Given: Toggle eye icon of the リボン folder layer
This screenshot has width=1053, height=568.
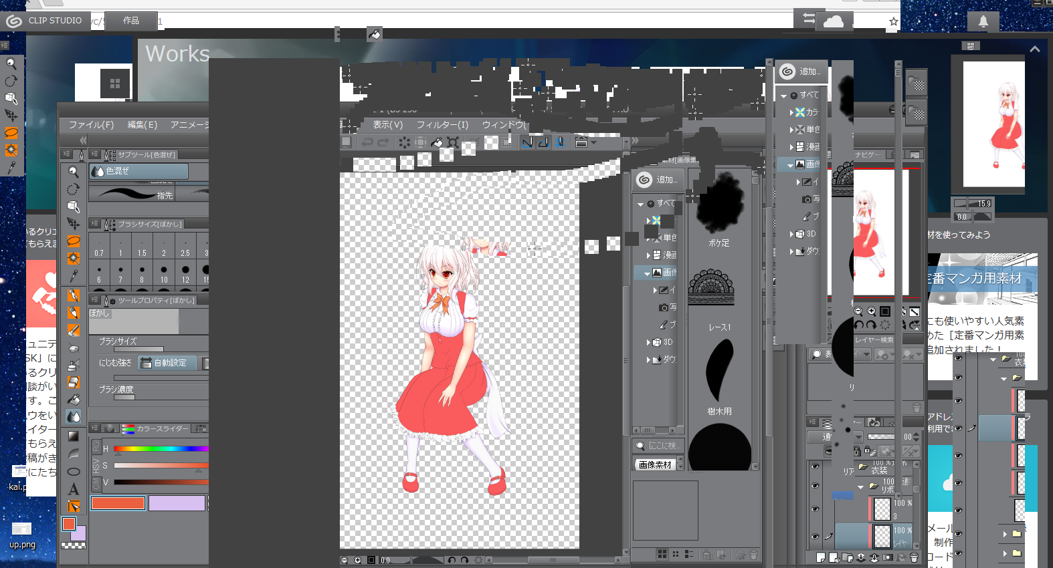Looking at the screenshot, I should 815,486.
